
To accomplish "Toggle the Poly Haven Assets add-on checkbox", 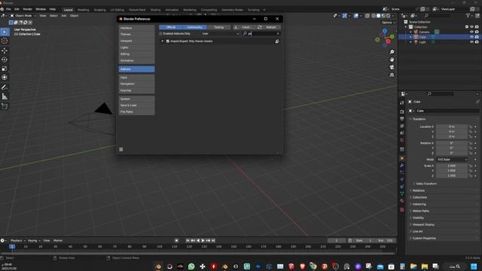I will click(x=168, y=41).
